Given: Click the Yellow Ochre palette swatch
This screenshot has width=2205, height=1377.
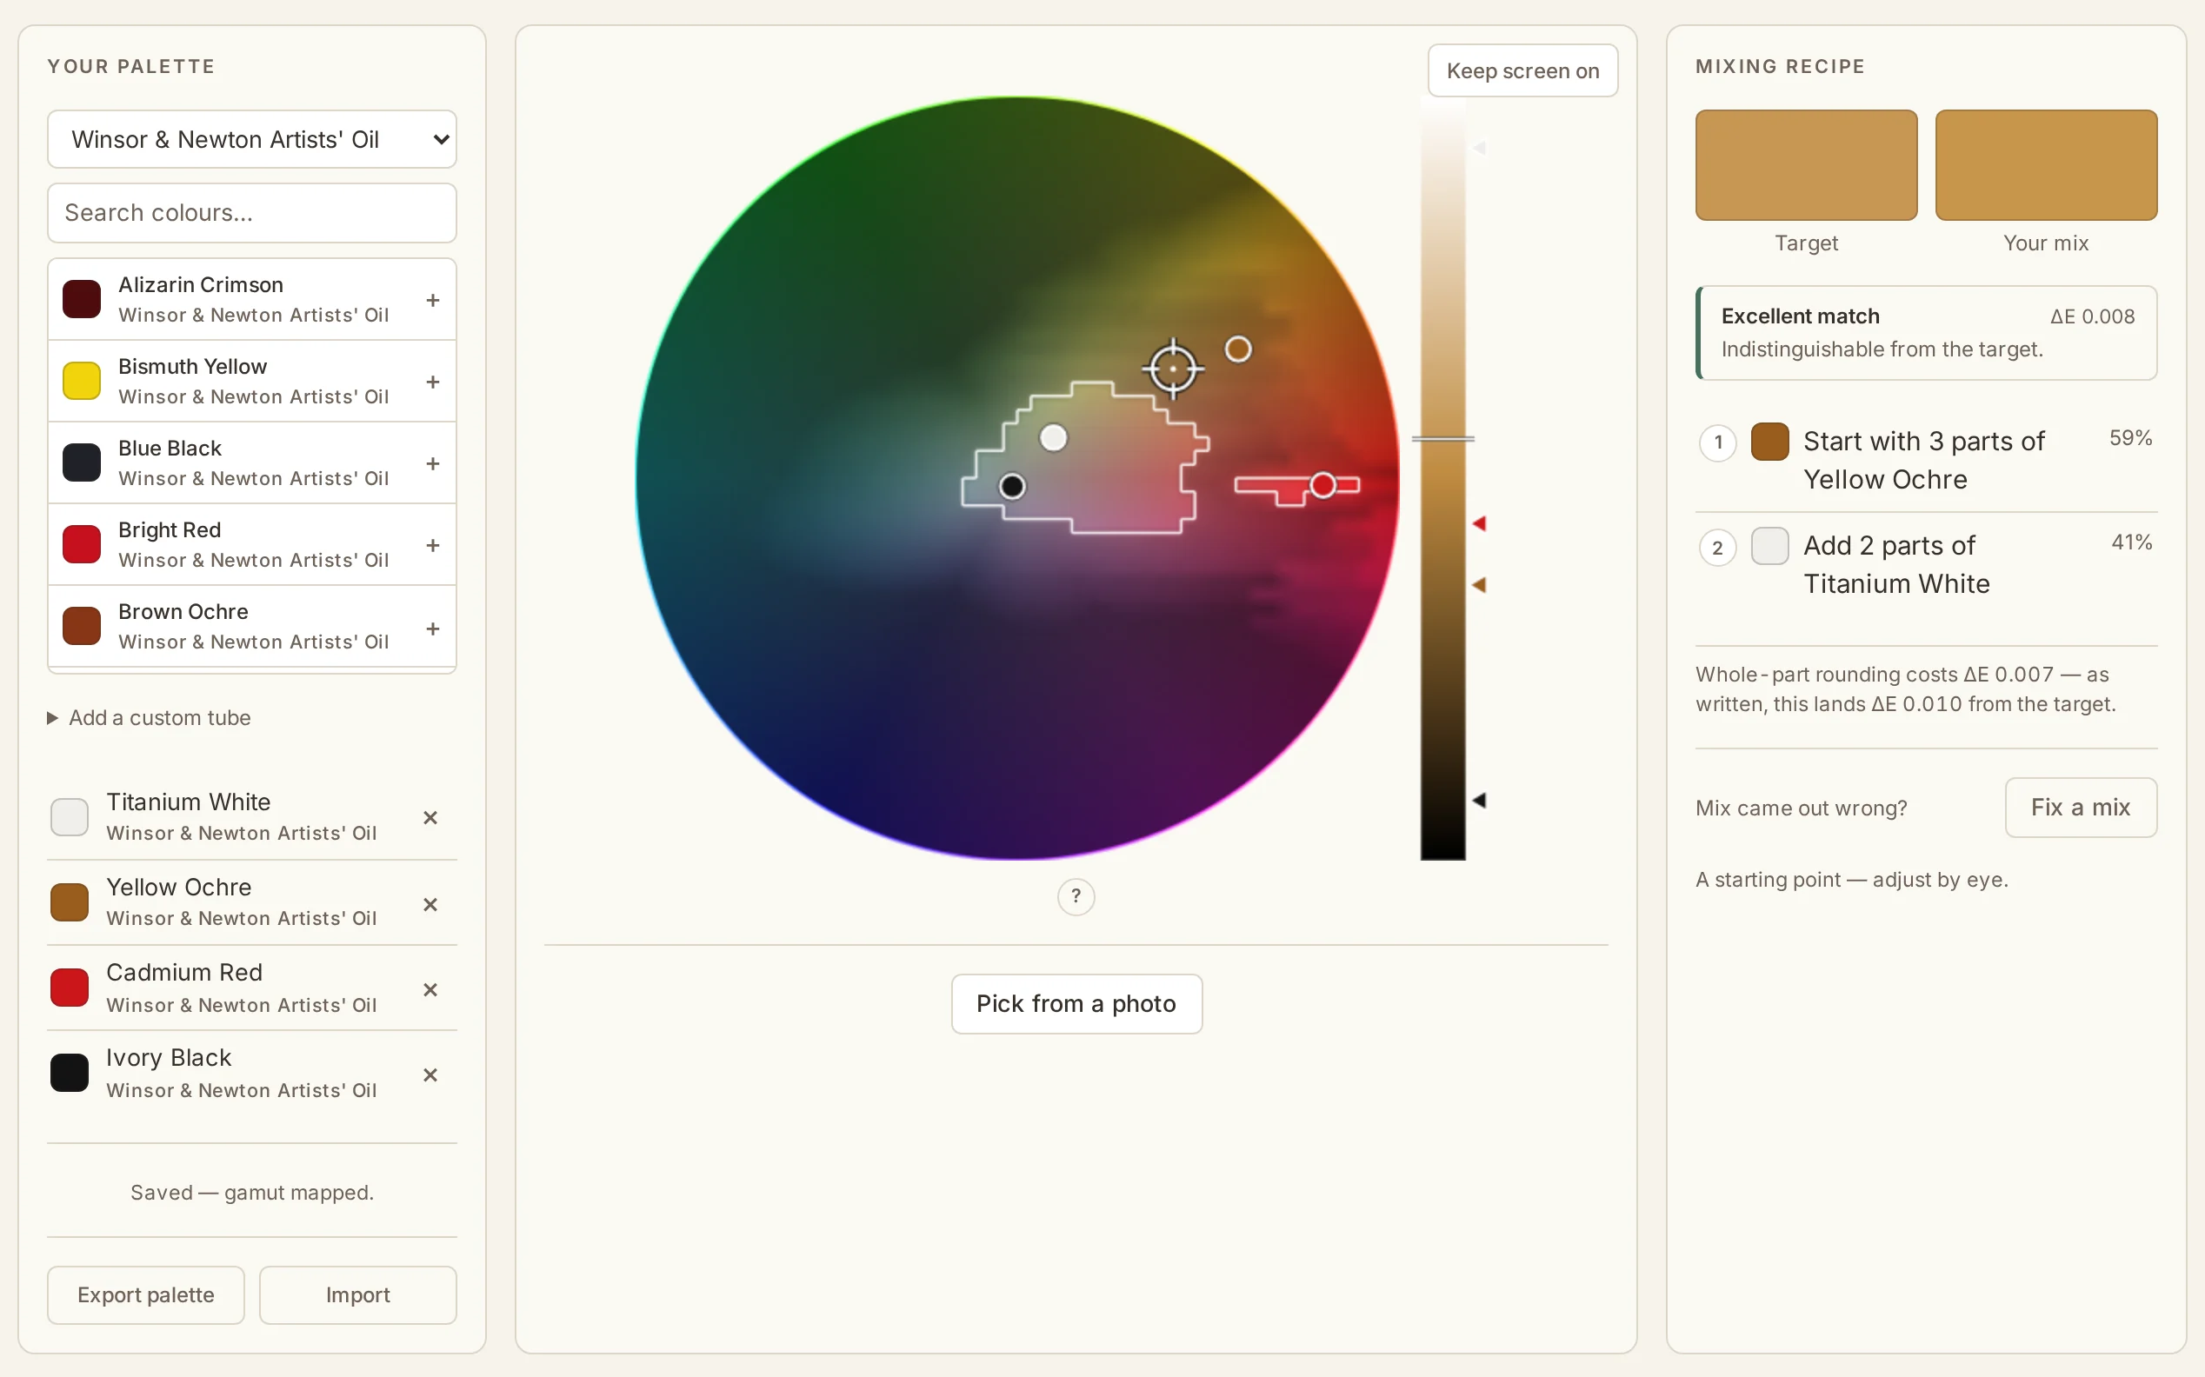Looking at the screenshot, I should point(70,902).
